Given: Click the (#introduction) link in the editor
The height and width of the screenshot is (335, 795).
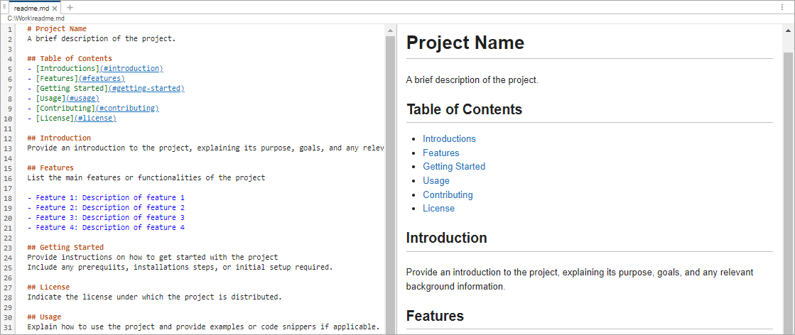Looking at the screenshot, I should click(131, 68).
